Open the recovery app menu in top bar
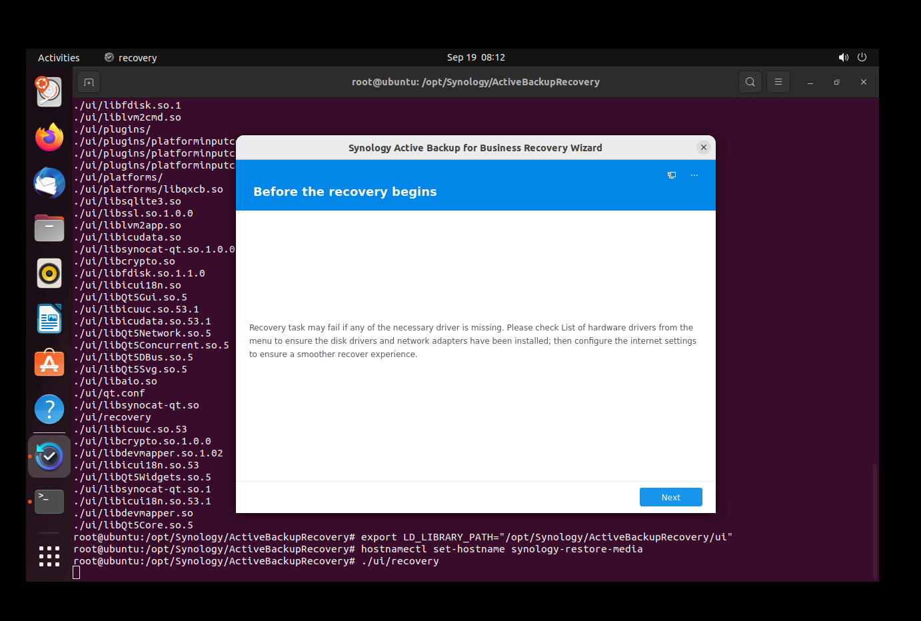This screenshot has height=621, width=921. point(131,58)
